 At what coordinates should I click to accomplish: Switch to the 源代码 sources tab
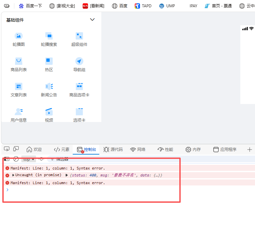[x=113, y=149]
